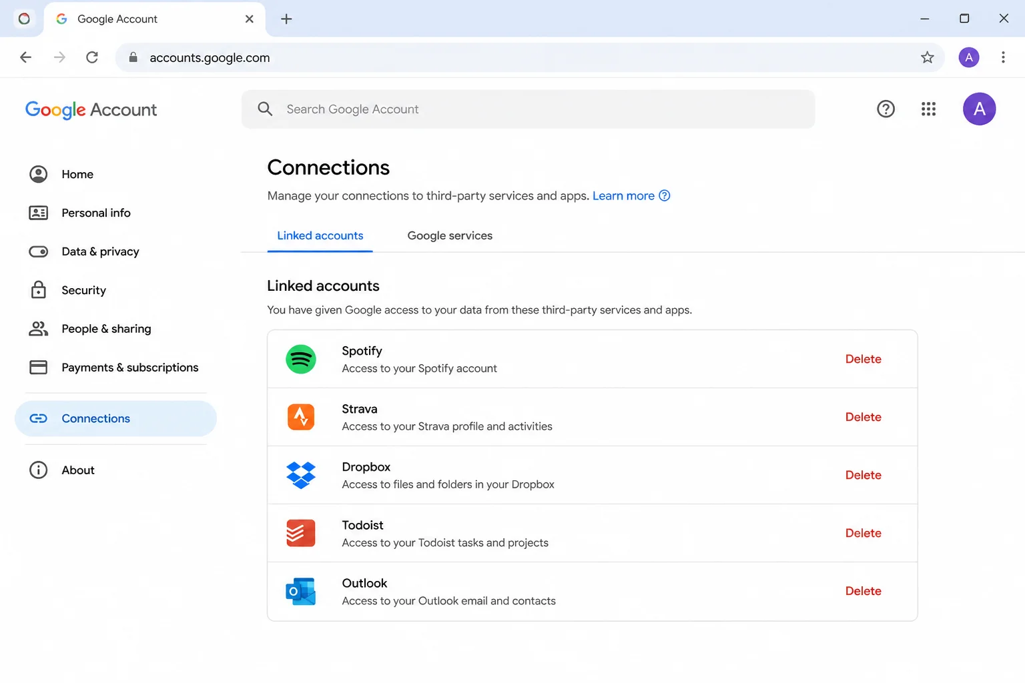Viewport: 1025px width, 683px height.
Task: Click the People & sharing icon
Action: coord(39,328)
